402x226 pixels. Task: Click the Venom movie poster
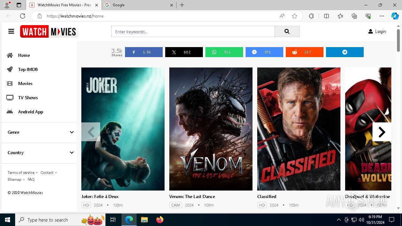(x=211, y=129)
